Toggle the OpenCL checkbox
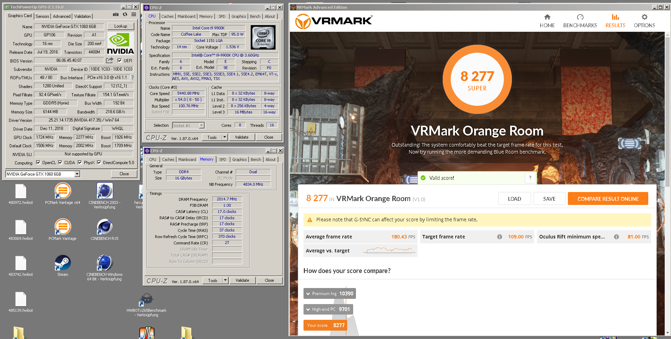Screen dimensions: 671x339 click(38, 162)
